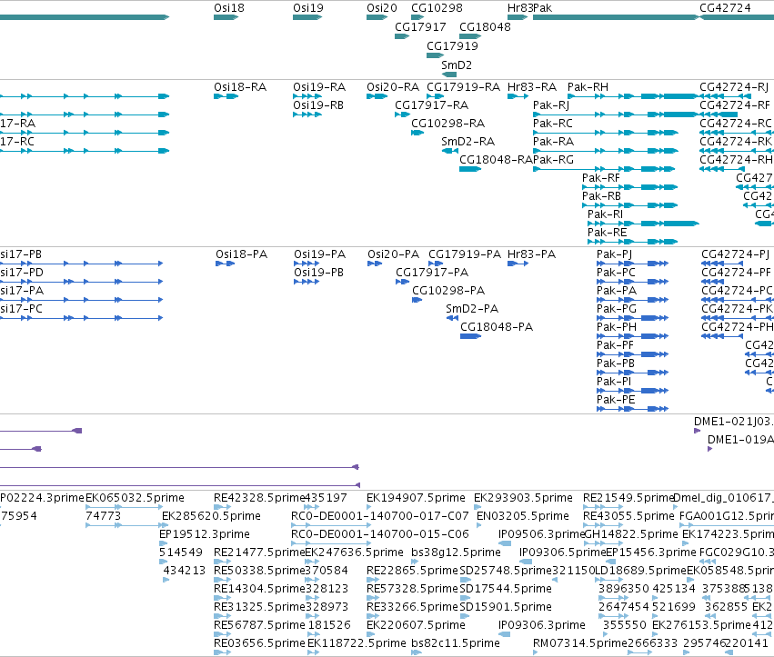
Task: Select the Pak-RF transcript label
Action: point(601,178)
